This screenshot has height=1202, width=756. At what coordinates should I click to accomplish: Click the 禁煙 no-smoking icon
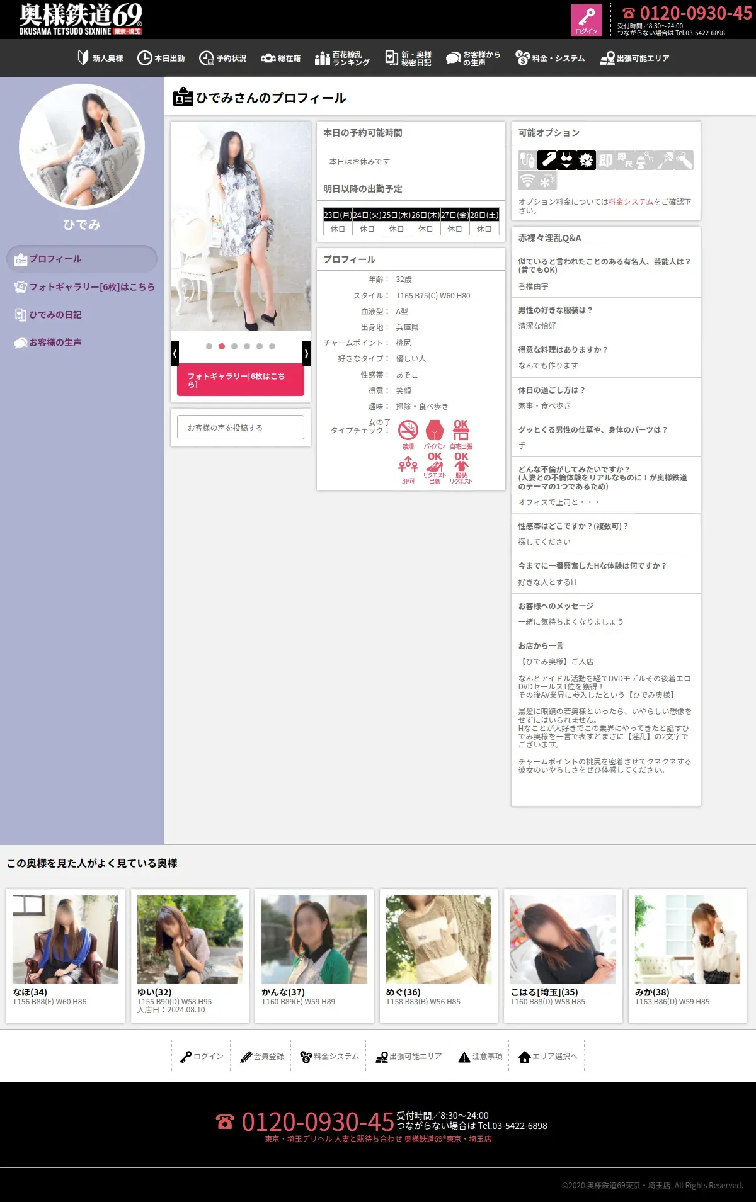[408, 434]
